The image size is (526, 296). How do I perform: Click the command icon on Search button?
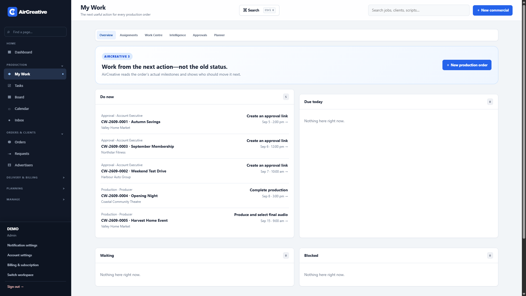[245, 10]
